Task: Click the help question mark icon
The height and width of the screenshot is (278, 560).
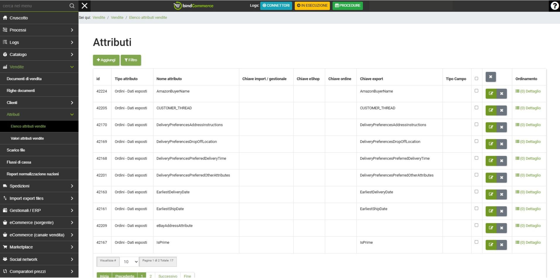Action: tap(554, 6)
